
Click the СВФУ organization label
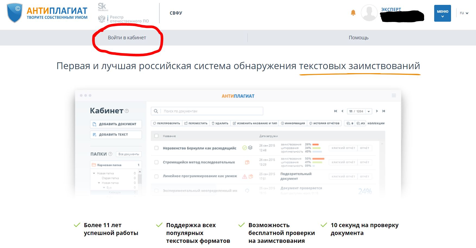tap(176, 13)
